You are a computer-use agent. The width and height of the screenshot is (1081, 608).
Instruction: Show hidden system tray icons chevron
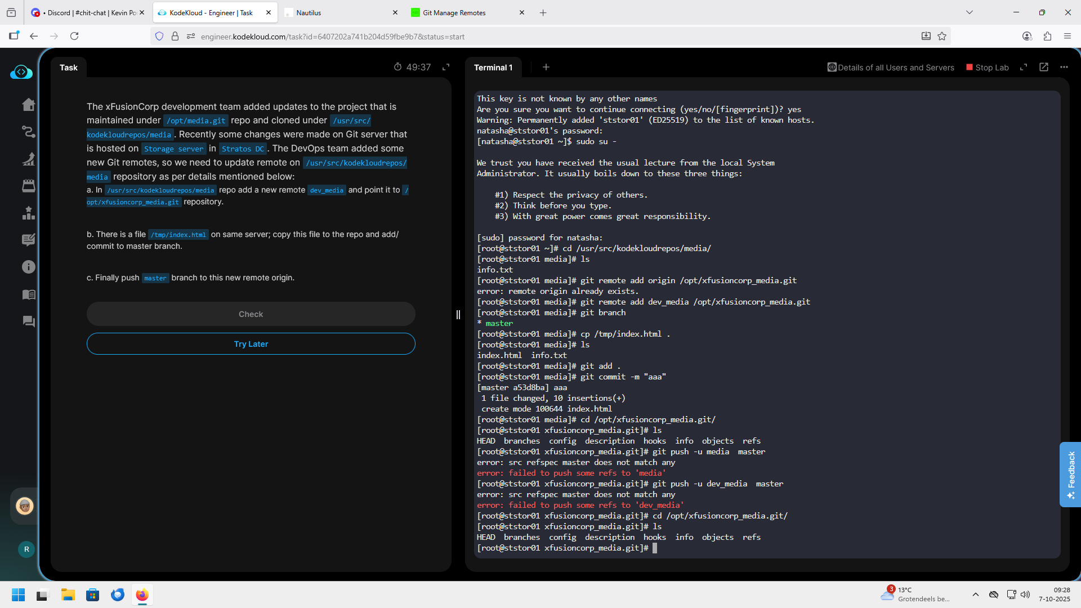976,594
